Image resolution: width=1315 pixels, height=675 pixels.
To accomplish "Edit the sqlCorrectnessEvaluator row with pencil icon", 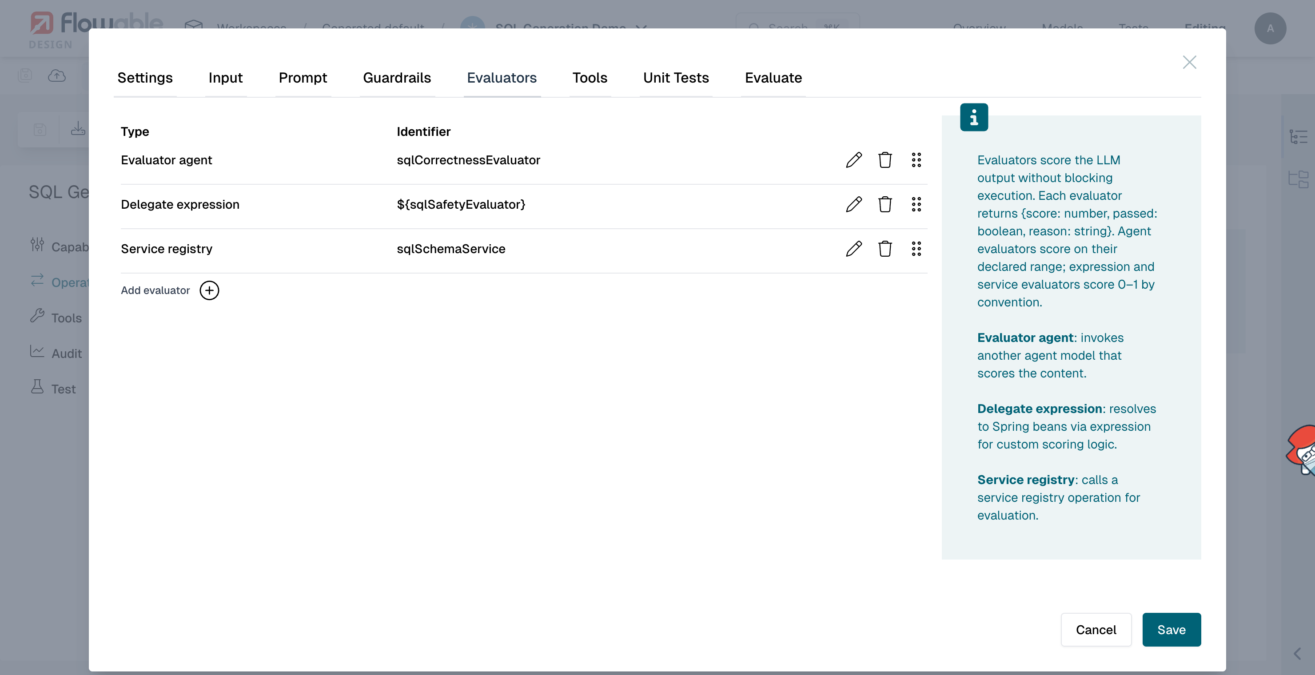I will 853,160.
